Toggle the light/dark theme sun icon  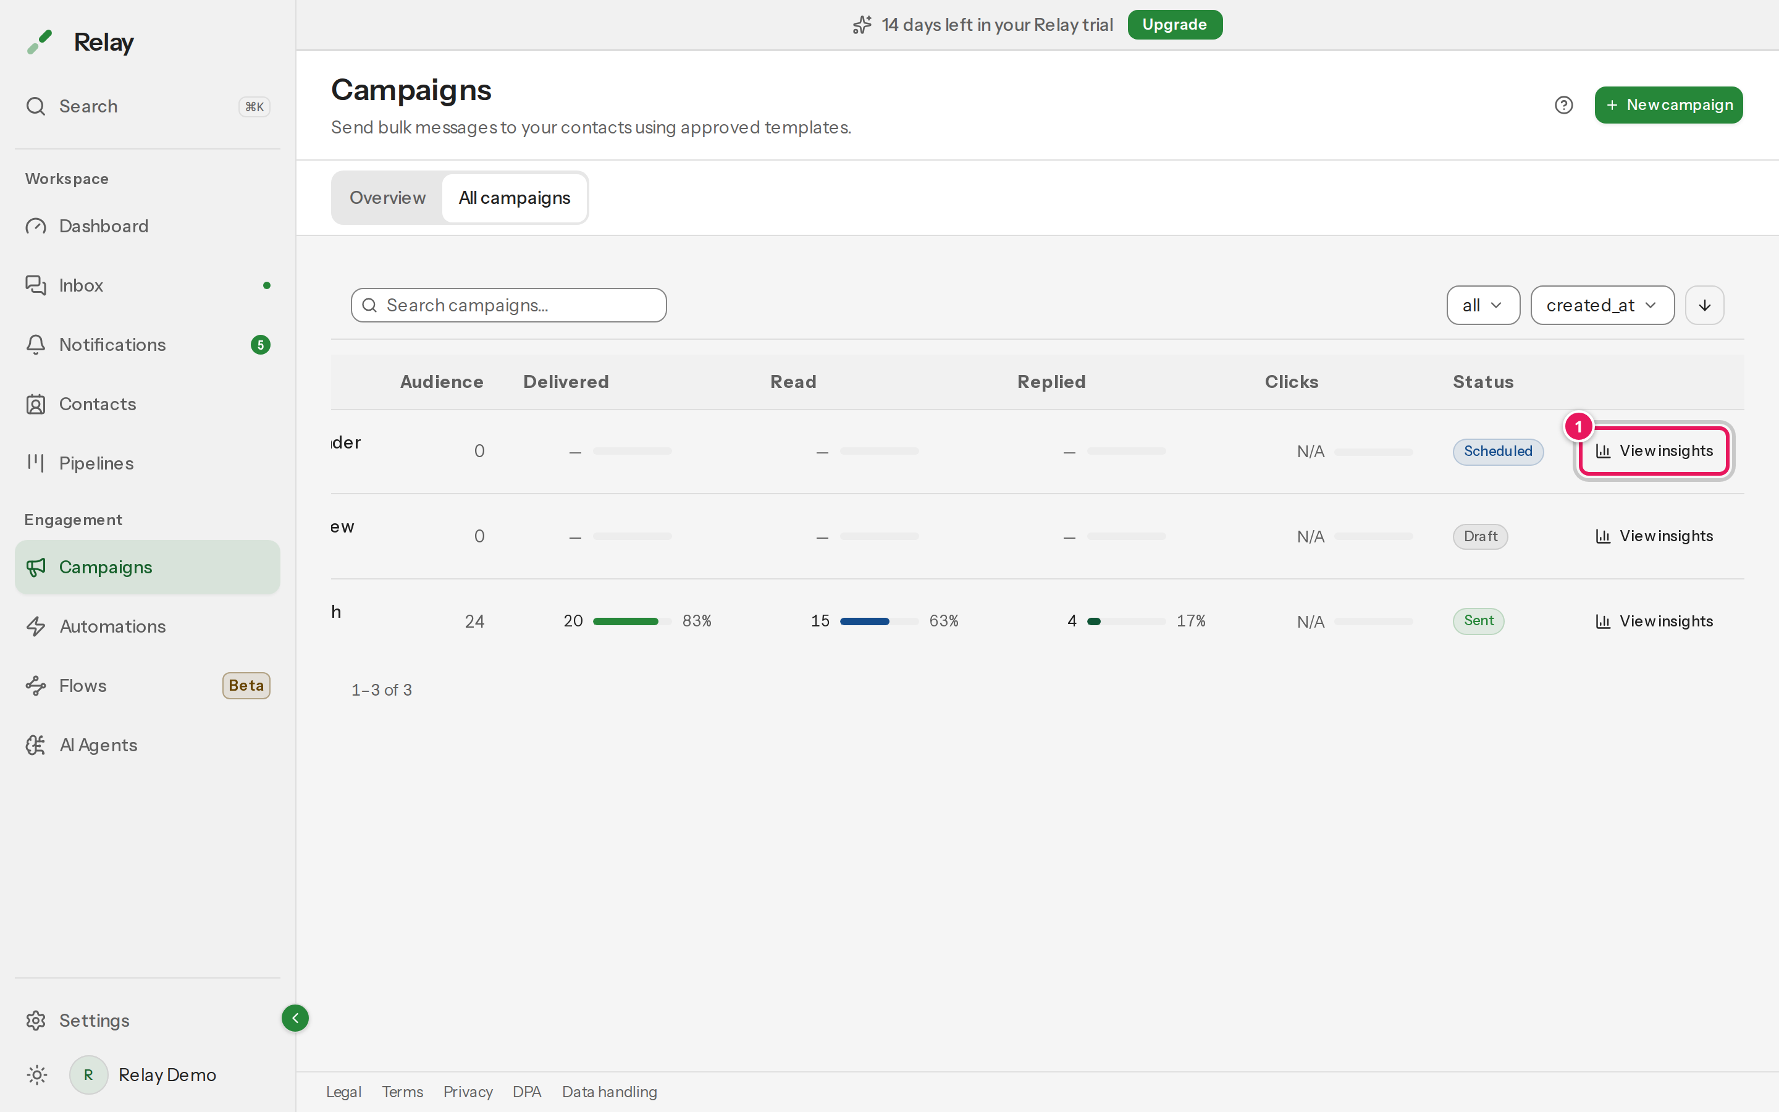[37, 1074]
